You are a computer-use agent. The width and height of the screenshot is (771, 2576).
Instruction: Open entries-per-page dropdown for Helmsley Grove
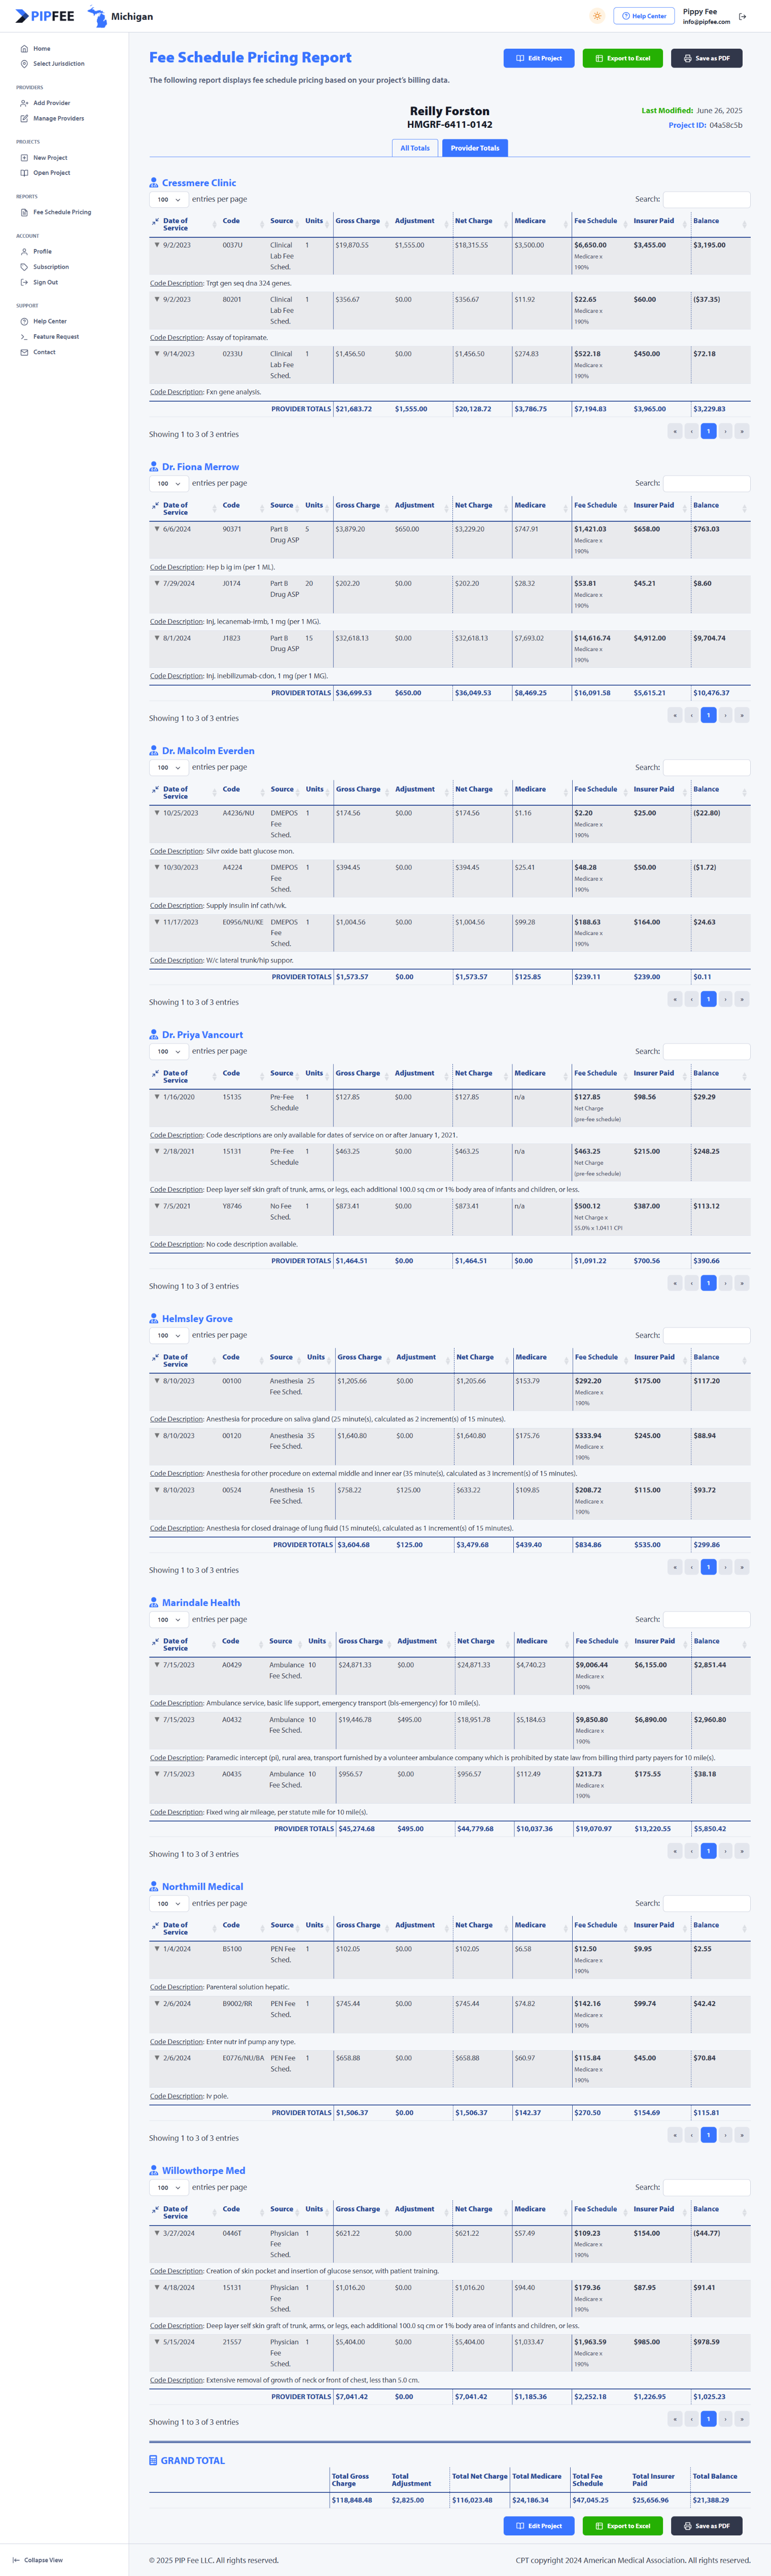(169, 1336)
